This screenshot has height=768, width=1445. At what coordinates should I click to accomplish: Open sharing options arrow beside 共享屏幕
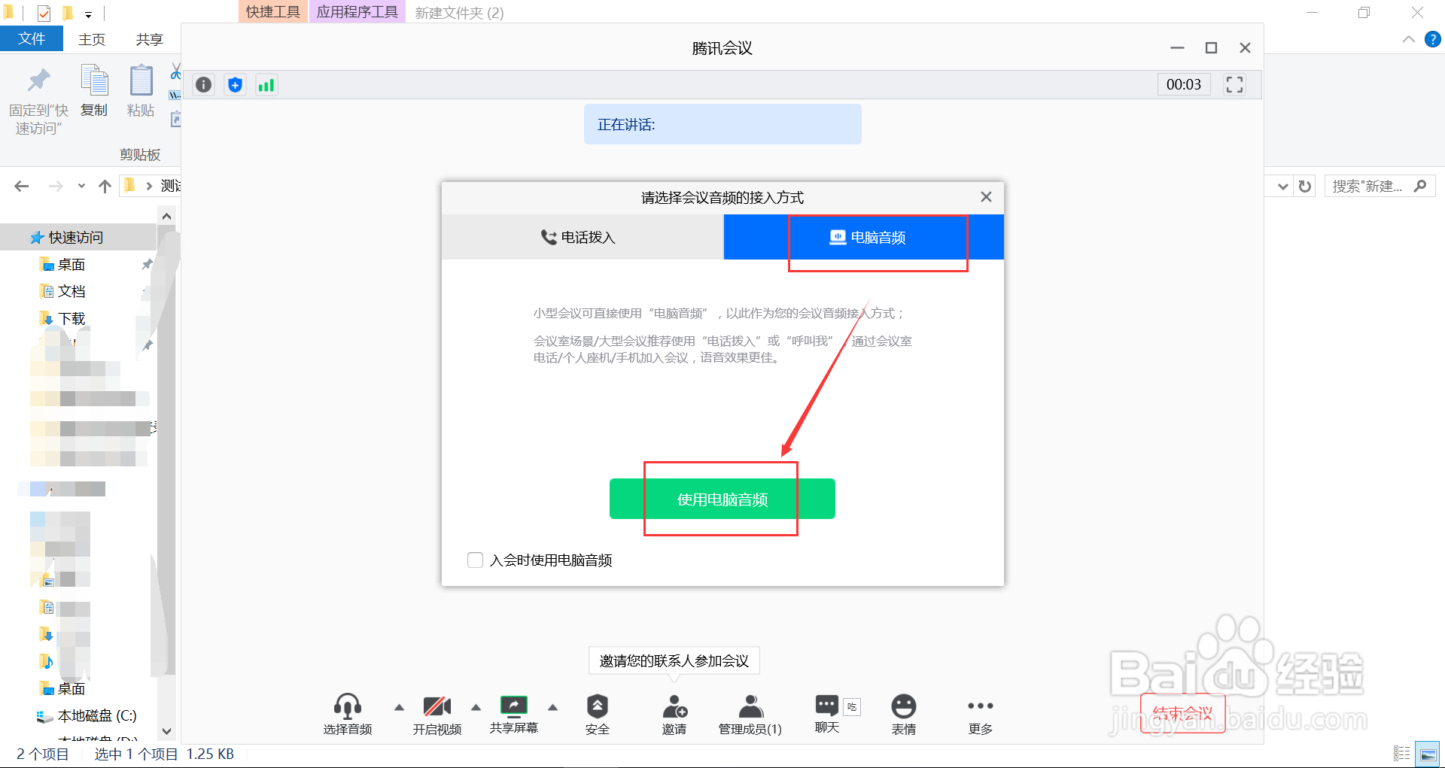[x=553, y=707]
